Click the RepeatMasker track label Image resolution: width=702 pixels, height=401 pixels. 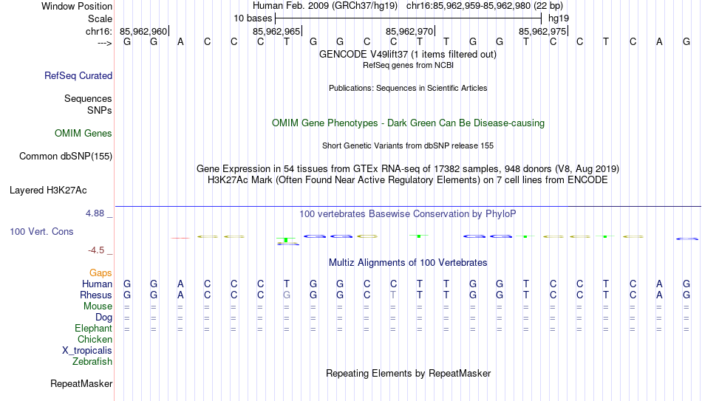tap(81, 383)
